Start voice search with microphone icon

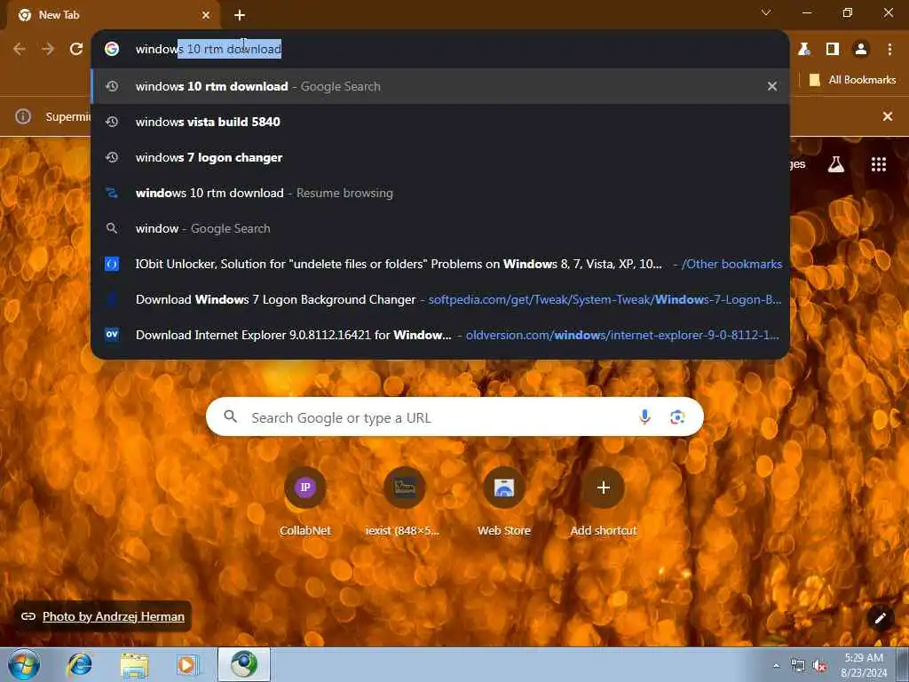pos(644,417)
